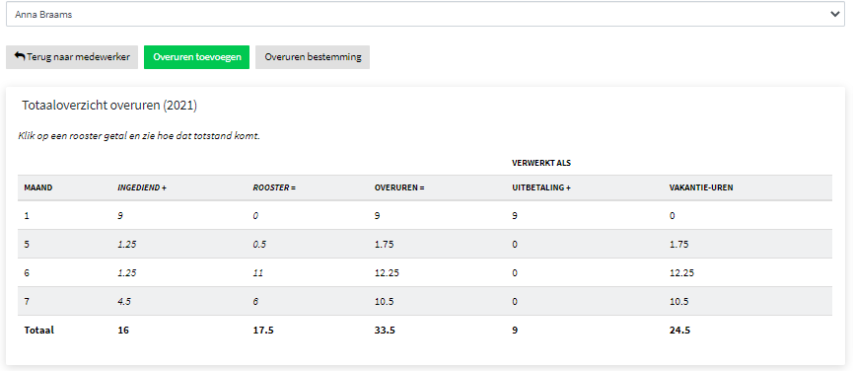Click rooster value 0 for month 1

(255, 215)
